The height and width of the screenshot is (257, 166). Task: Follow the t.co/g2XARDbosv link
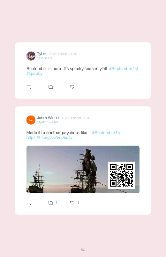pos(49,138)
